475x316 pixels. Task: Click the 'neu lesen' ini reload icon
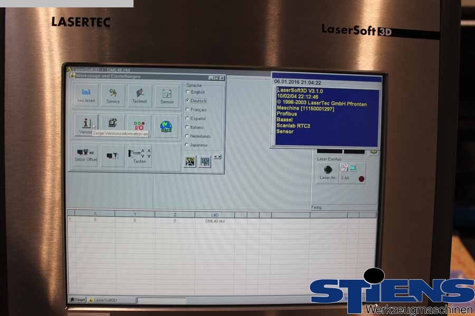point(86,95)
